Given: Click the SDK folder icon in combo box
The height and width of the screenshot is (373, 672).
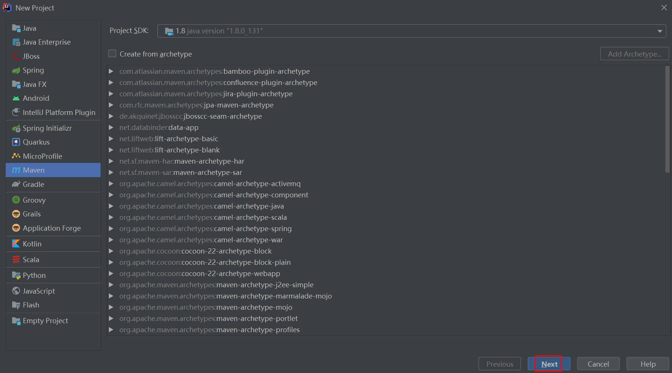Looking at the screenshot, I should click(169, 31).
